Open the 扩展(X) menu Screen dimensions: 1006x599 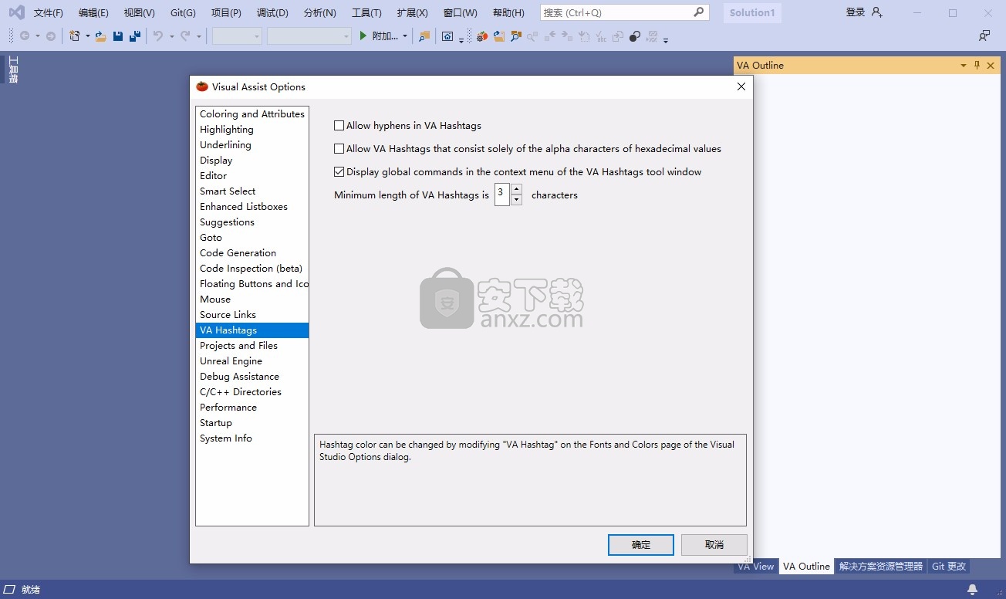(x=412, y=13)
